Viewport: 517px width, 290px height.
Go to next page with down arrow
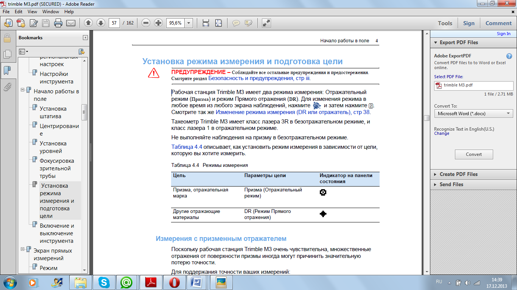pyautogui.click(x=101, y=23)
